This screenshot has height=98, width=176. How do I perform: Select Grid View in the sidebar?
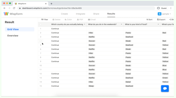point(19,29)
